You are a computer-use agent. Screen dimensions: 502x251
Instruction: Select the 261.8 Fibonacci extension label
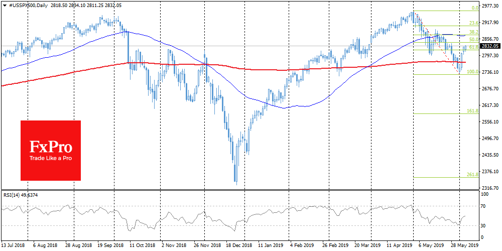pos(472,174)
